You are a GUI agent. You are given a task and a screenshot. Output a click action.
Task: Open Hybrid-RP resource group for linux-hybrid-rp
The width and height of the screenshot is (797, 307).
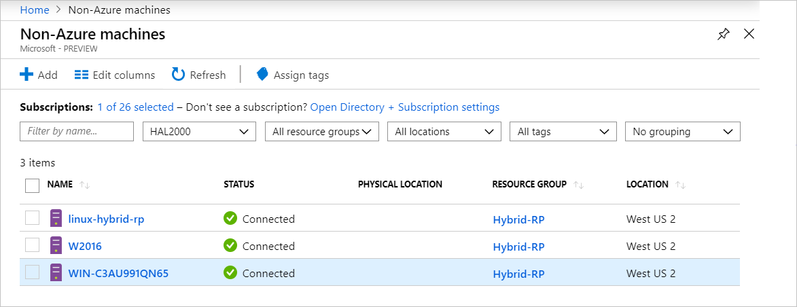[518, 219]
